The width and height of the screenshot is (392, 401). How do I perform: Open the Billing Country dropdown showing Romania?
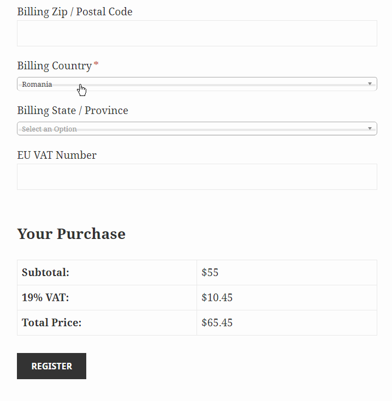tap(197, 84)
